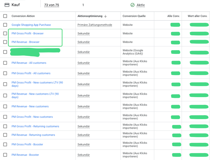
Task: Check the PM Revenue - Browser row
Action: [x=5, y=42]
